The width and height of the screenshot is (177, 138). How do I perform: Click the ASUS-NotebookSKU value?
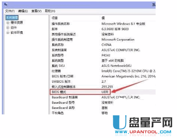pos(117,66)
